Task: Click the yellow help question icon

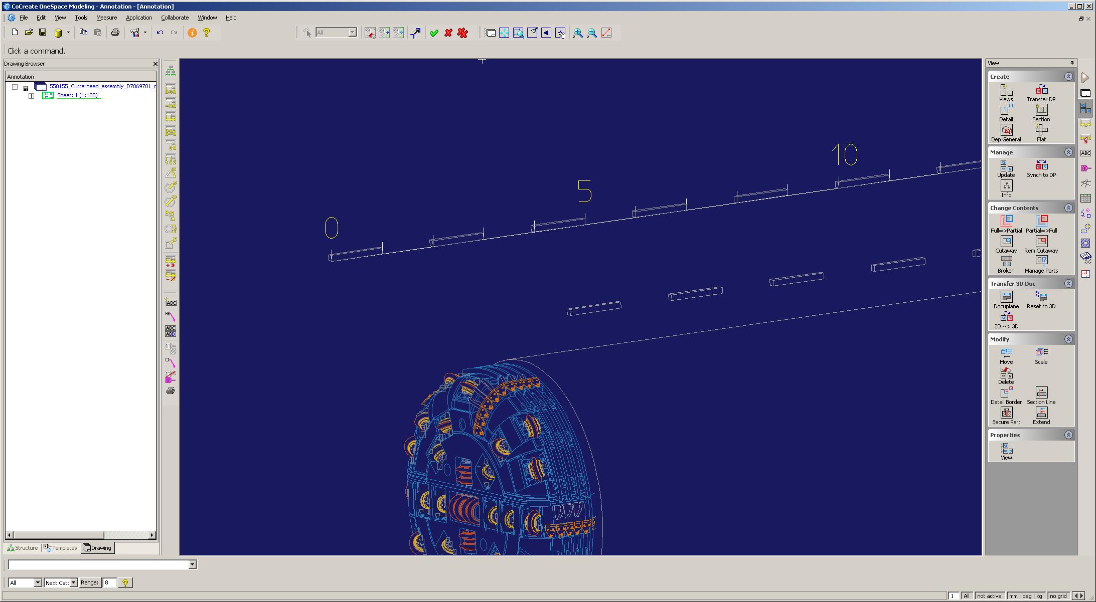Action: coord(207,33)
